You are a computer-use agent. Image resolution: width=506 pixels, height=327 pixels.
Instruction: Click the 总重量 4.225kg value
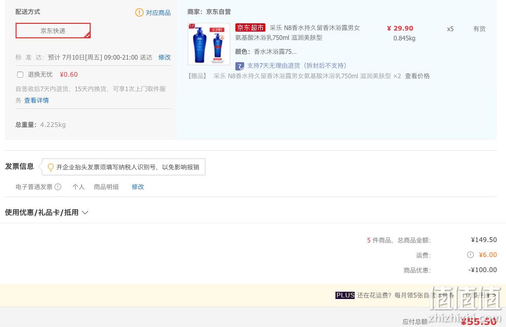pyautogui.click(x=53, y=125)
